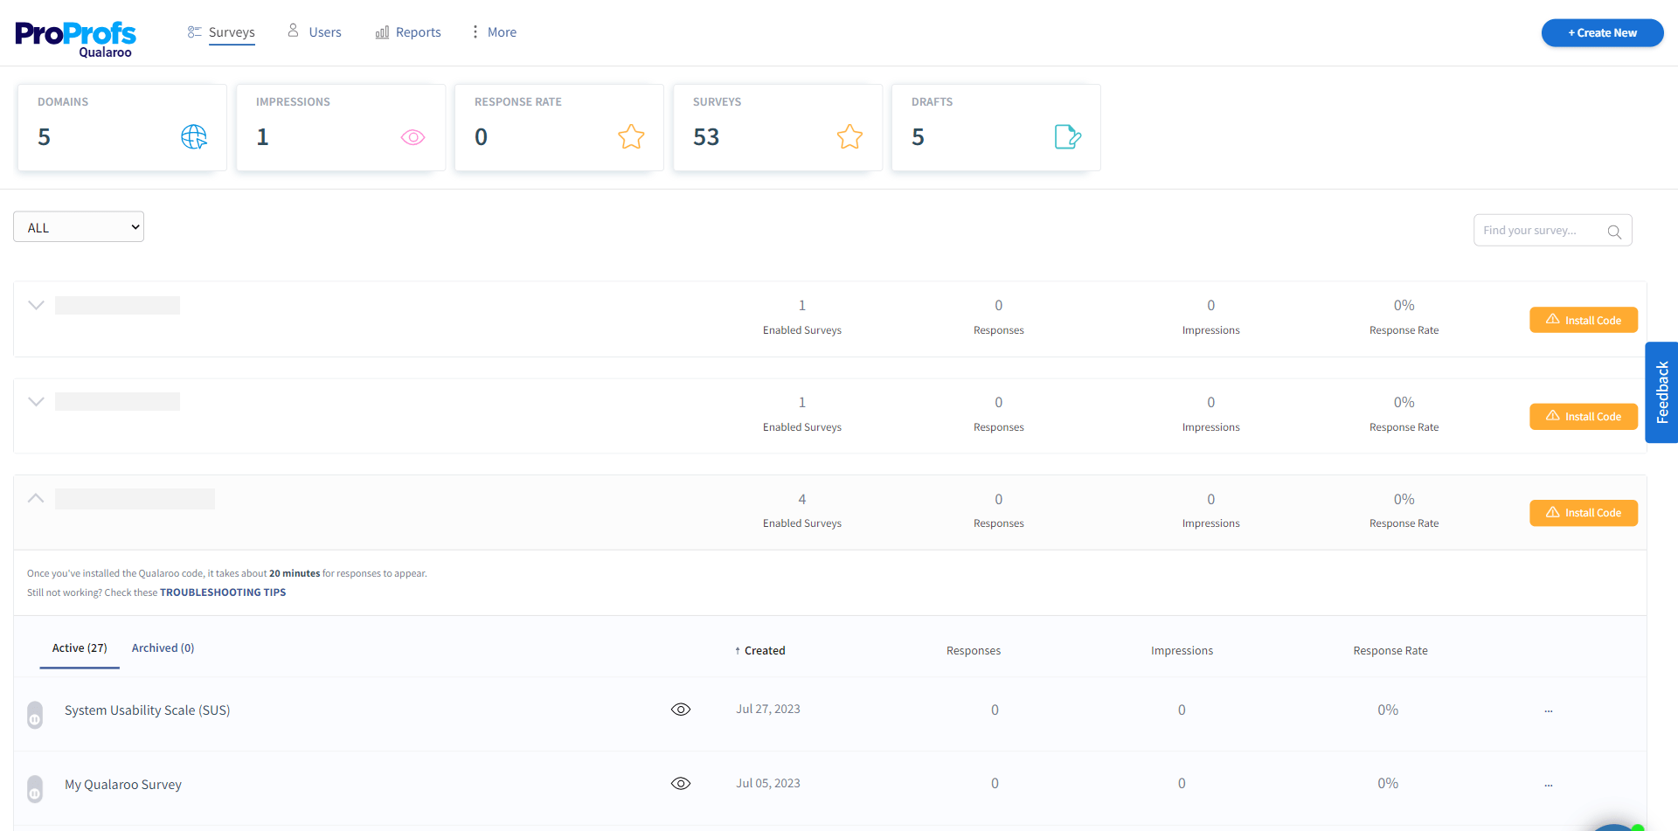Open ellipsis options for My Qualaroo Survey row
The width and height of the screenshot is (1678, 831).
[1549, 786]
